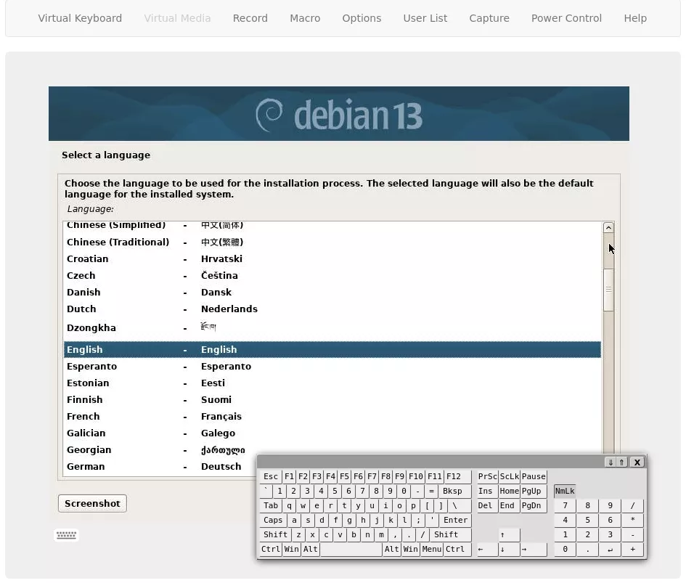Click the up arrow key on virtual keyboard

pos(509,535)
